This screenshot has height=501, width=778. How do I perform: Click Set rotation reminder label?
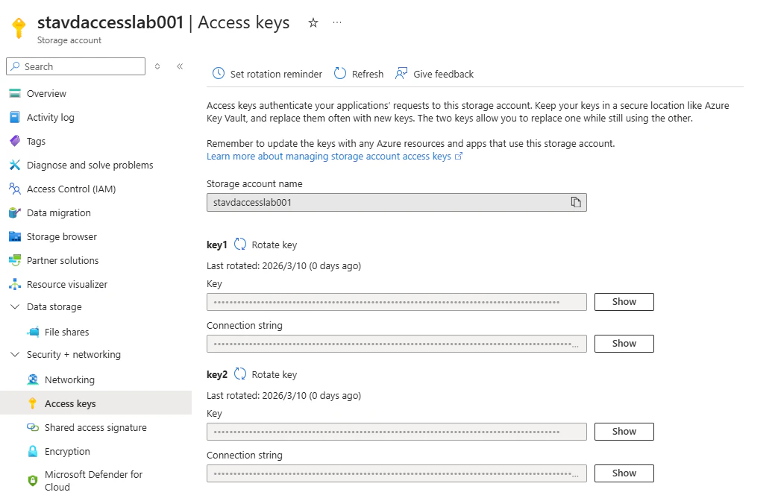pyautogui.click(x=276, y=74)
